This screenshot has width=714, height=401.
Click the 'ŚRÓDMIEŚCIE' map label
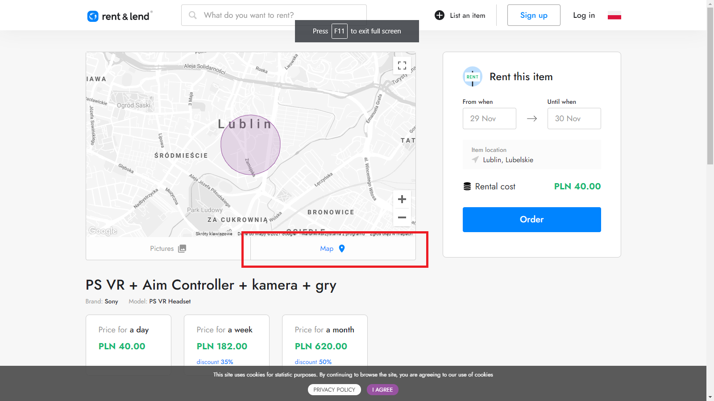click(181, 155)
